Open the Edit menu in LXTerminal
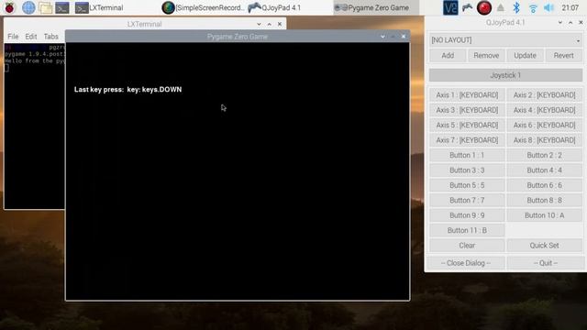The image size is (587, 330). click(30, 37)
